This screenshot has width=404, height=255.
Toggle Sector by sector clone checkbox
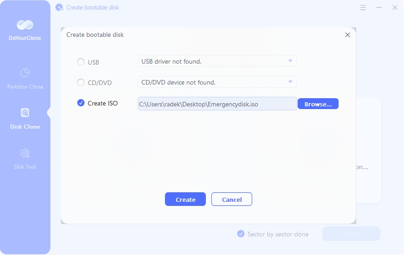point(241,234)
